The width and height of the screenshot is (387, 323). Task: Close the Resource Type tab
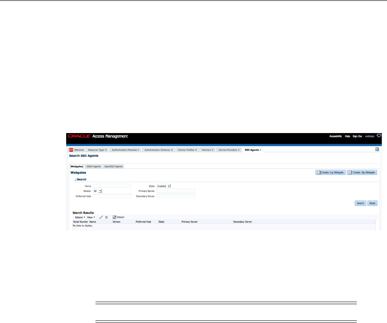tap(106, 150)
